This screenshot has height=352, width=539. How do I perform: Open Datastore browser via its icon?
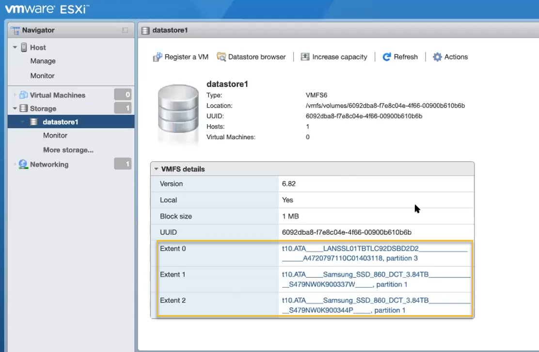(x=222, y=57)
